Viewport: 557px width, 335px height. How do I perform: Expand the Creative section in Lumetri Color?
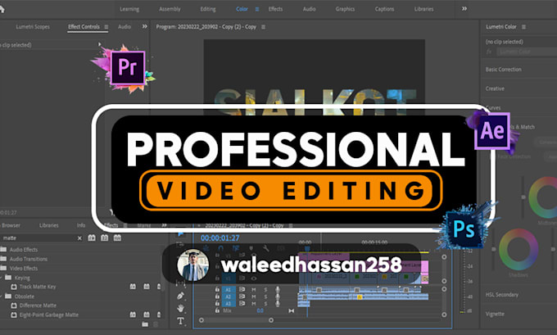click(x=495, y=88)
